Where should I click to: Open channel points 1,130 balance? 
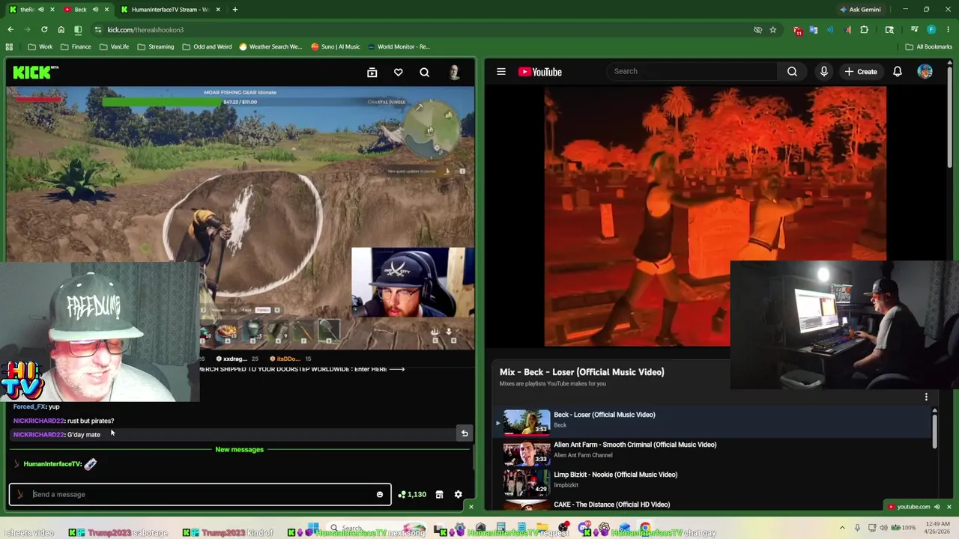[x=412, y=494]
